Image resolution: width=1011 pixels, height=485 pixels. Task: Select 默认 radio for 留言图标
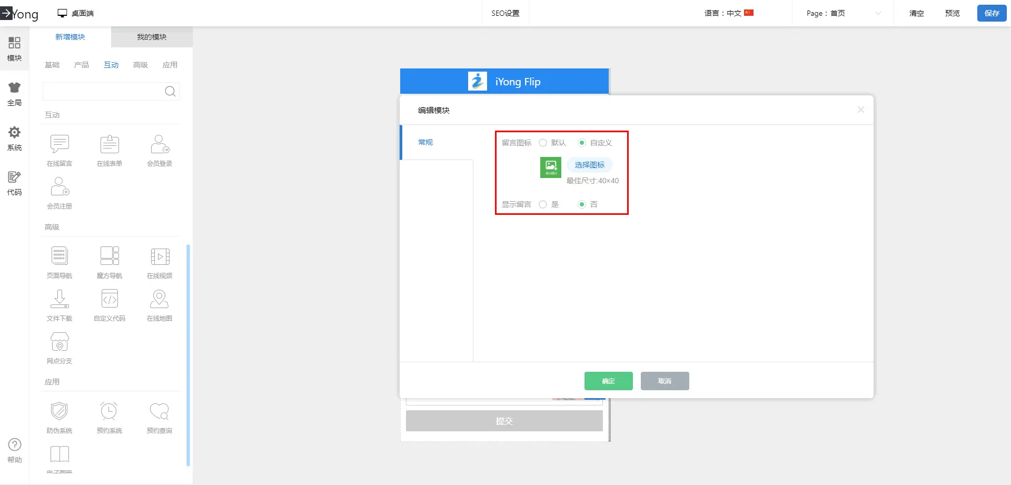543,143
